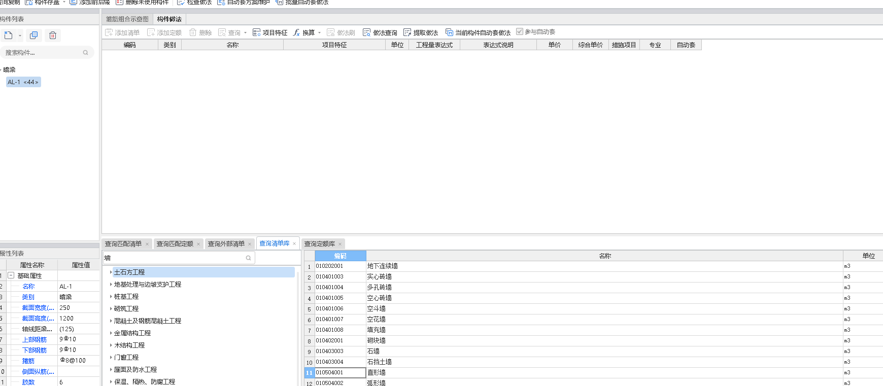Click the 编码 column header in 清单库
Viewport: 883px width, 386px height.
pos(341,256)
